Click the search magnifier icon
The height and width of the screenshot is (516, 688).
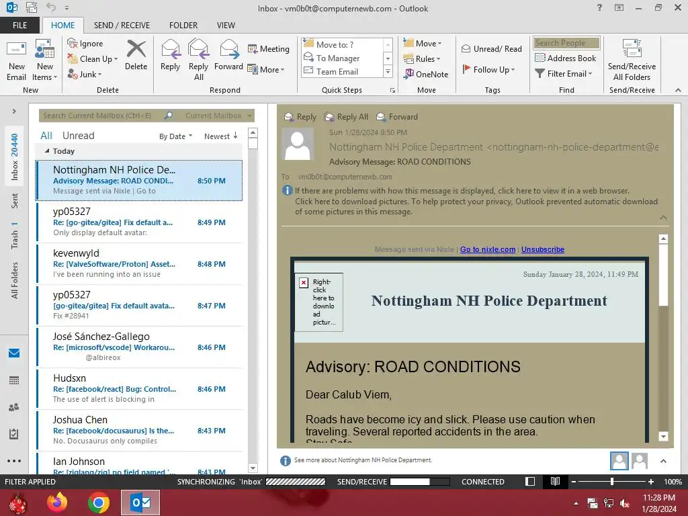click(169, 116)
